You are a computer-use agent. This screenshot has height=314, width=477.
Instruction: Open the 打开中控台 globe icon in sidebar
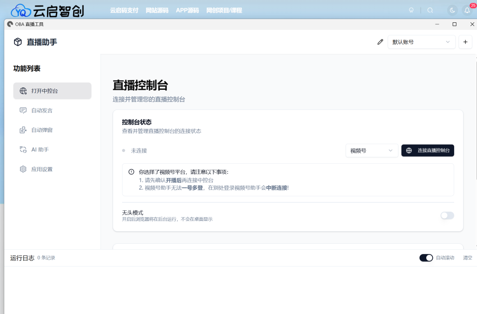23,91
